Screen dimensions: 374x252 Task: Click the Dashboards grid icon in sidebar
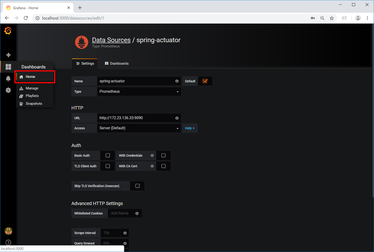[x=8, y=67]
